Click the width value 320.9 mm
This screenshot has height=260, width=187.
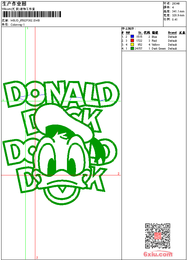[178, 15]
